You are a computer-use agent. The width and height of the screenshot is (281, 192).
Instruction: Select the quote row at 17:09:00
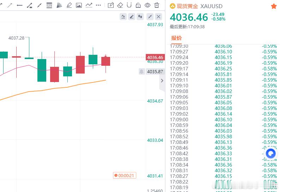point(223,120)
